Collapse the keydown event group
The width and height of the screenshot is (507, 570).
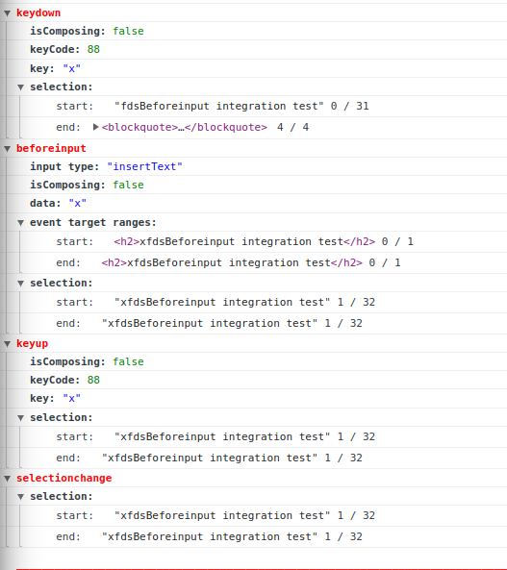click(x=8, y=13)
